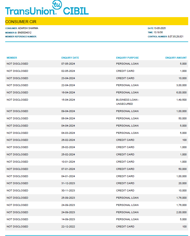Select amount 10,000 in 23-04-2024 row
190x236 pixels.
[183, 78]
